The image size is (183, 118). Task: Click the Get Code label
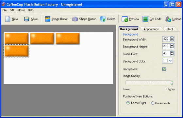(156, 19)
